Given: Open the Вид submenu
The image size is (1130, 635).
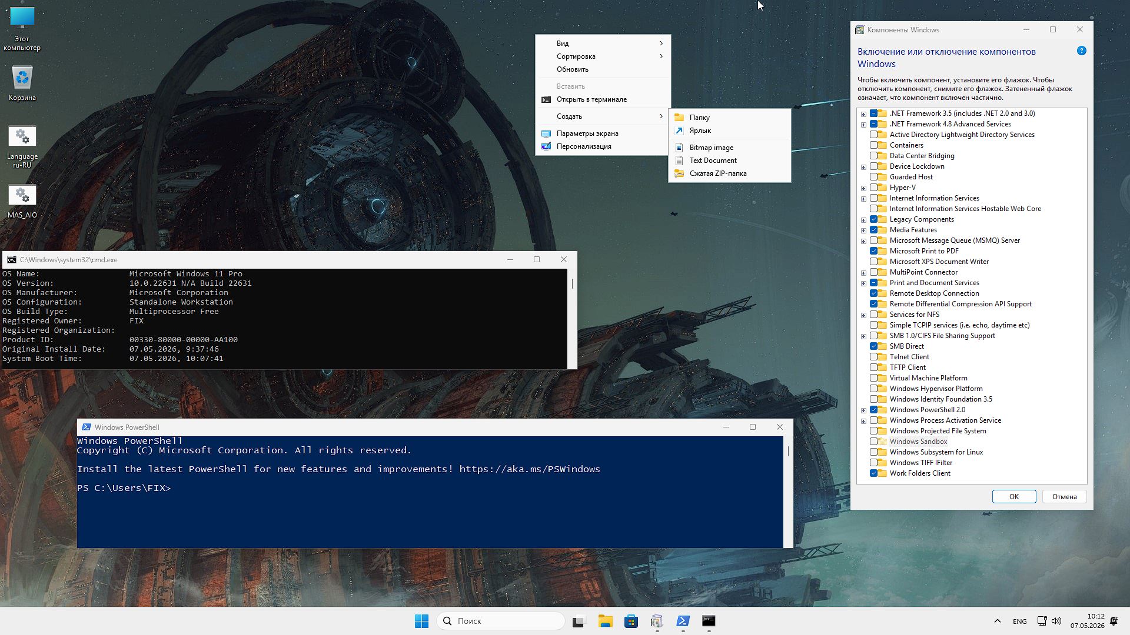Looking at the screenshot, I should point(603,44).
